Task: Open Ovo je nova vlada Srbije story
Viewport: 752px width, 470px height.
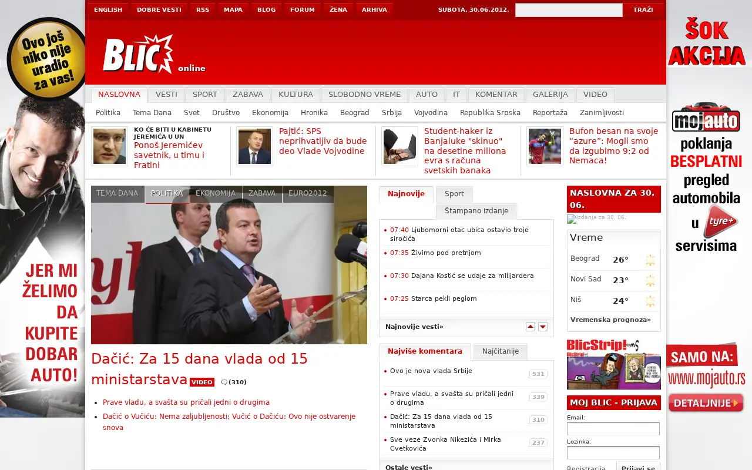Action: coord(431,371)
